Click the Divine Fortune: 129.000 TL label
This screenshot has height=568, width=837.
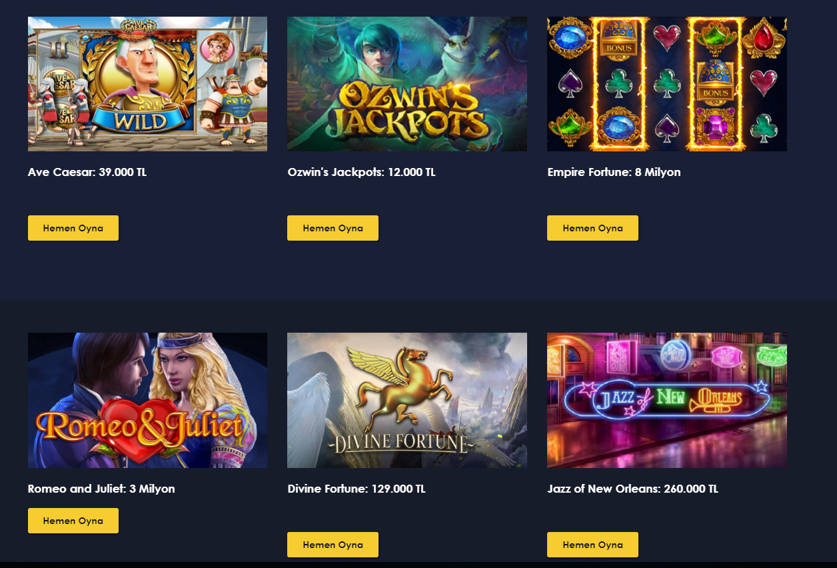click(x=357, y=489)
